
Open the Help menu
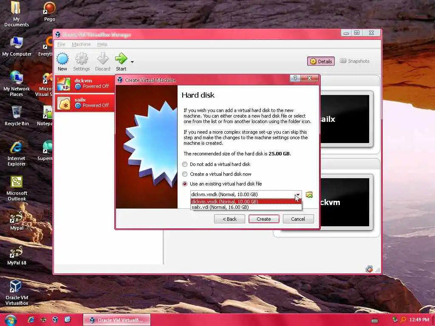[102, 44]
